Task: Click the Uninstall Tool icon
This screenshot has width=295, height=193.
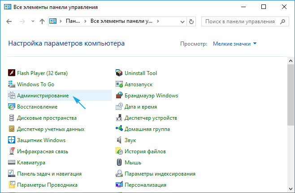Action: pyautogui.click(x=119, y=73)
